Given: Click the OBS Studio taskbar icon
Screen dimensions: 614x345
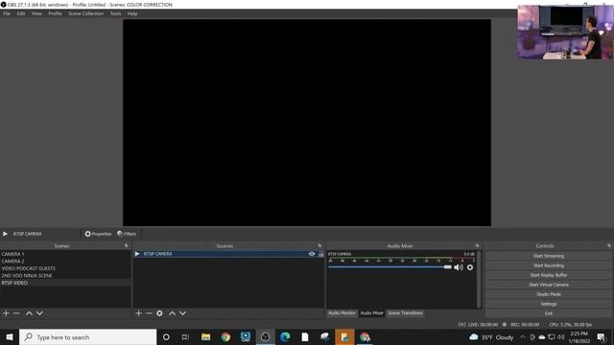Looking at the screenshot, I should pos(266,337).
